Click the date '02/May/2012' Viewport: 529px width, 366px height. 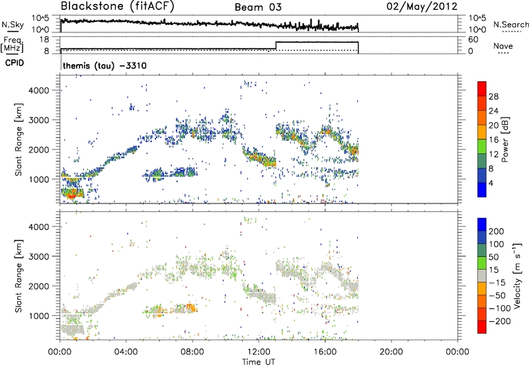tap(422, 7)
